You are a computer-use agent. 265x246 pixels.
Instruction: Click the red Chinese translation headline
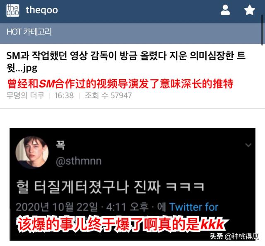coord(120,83)
